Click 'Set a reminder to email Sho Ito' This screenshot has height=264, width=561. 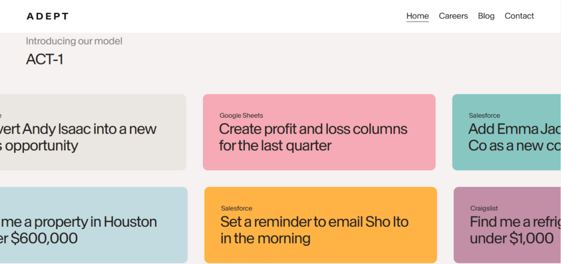tap(314, 222)
